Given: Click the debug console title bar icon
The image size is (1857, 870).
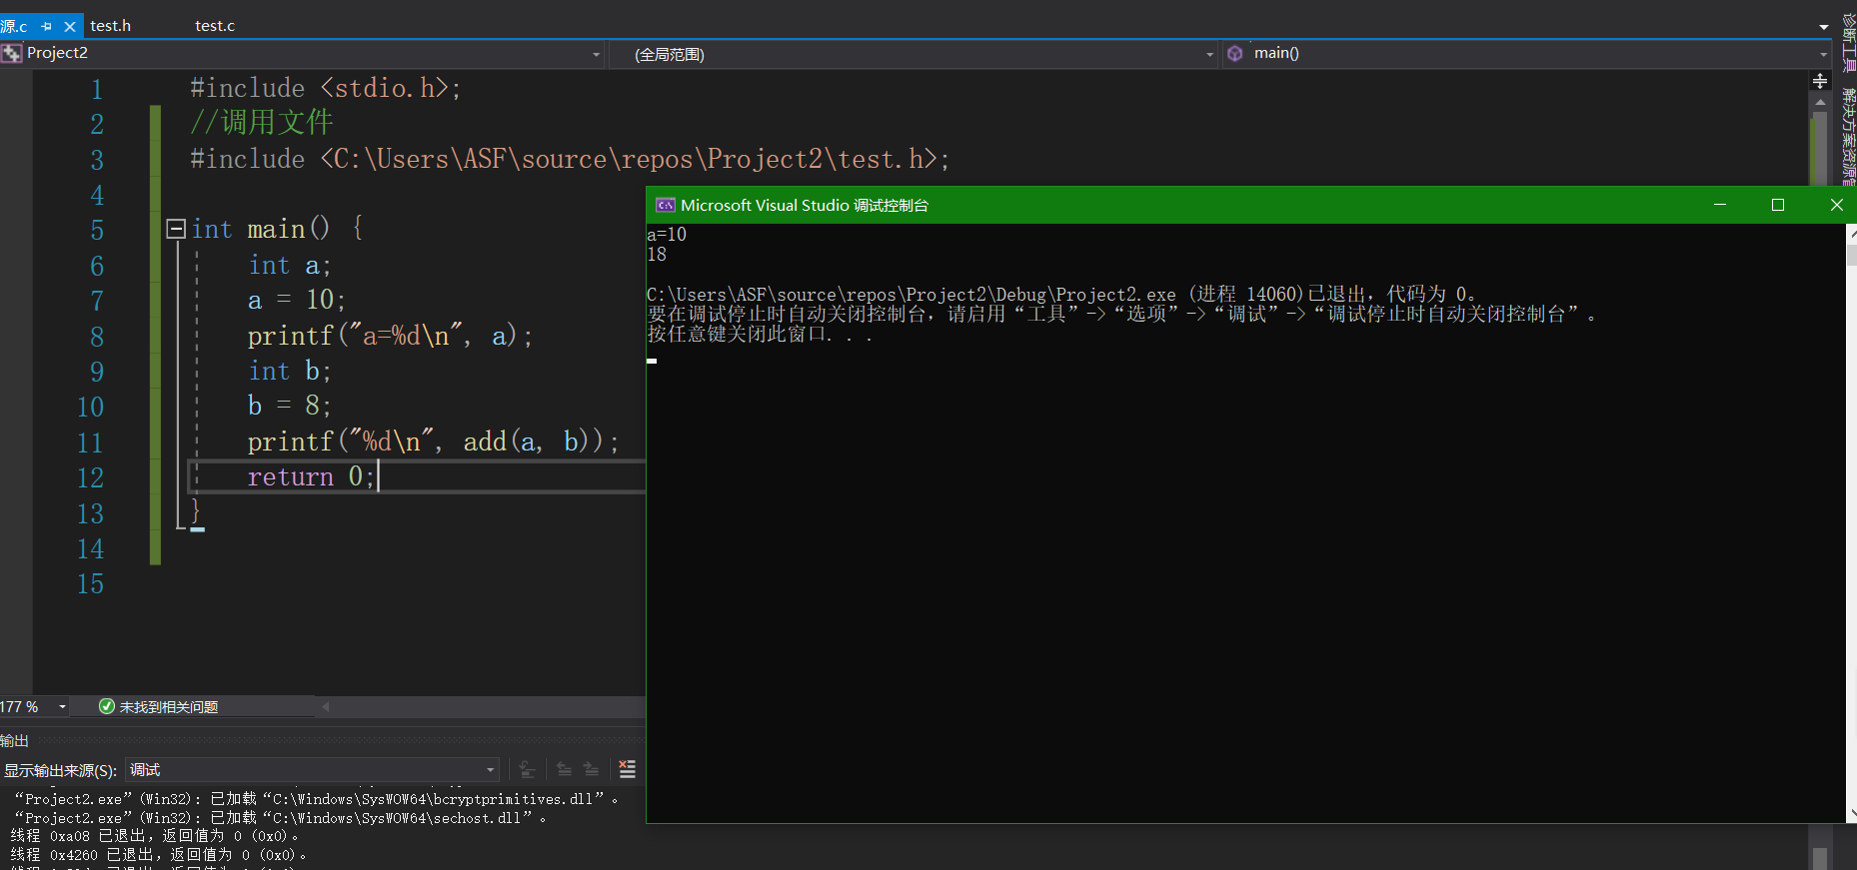Looking at the screenshot, I should (665, 205).
